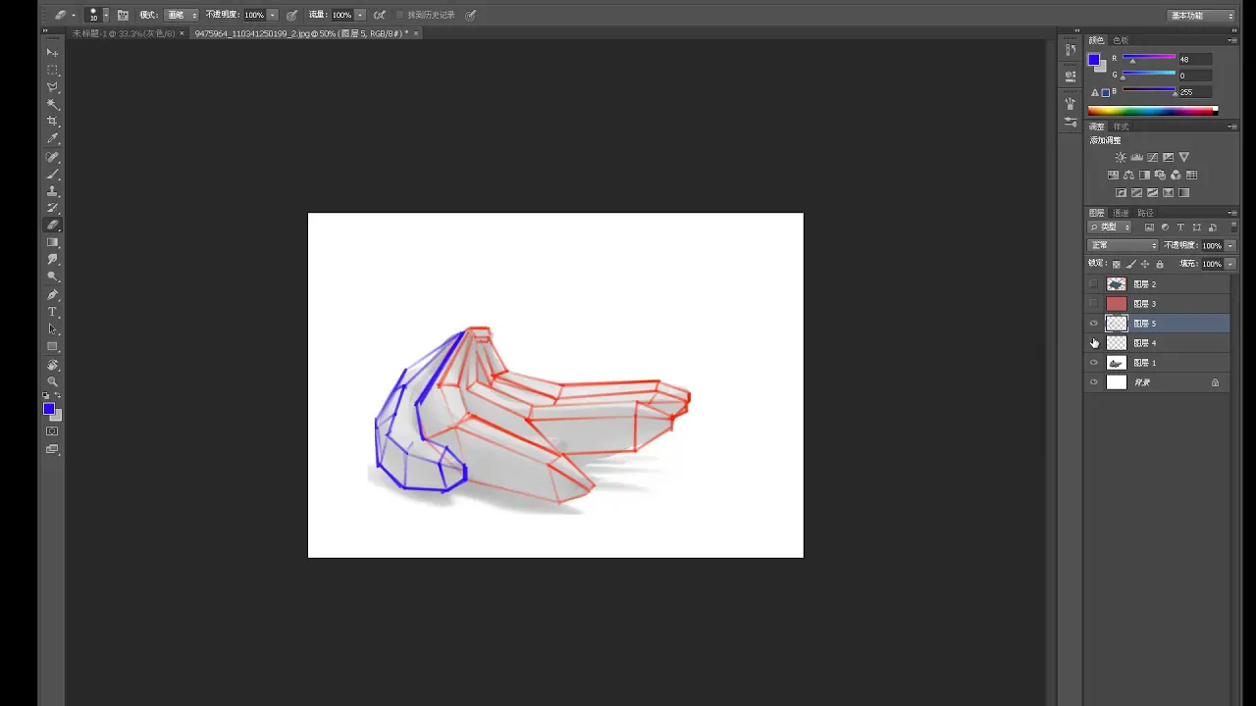The height and width of the screenshot is (706, 1256).
Task: Open the 不透明度 slider dropdown in options bar
Action: click(x=272, y=16)
